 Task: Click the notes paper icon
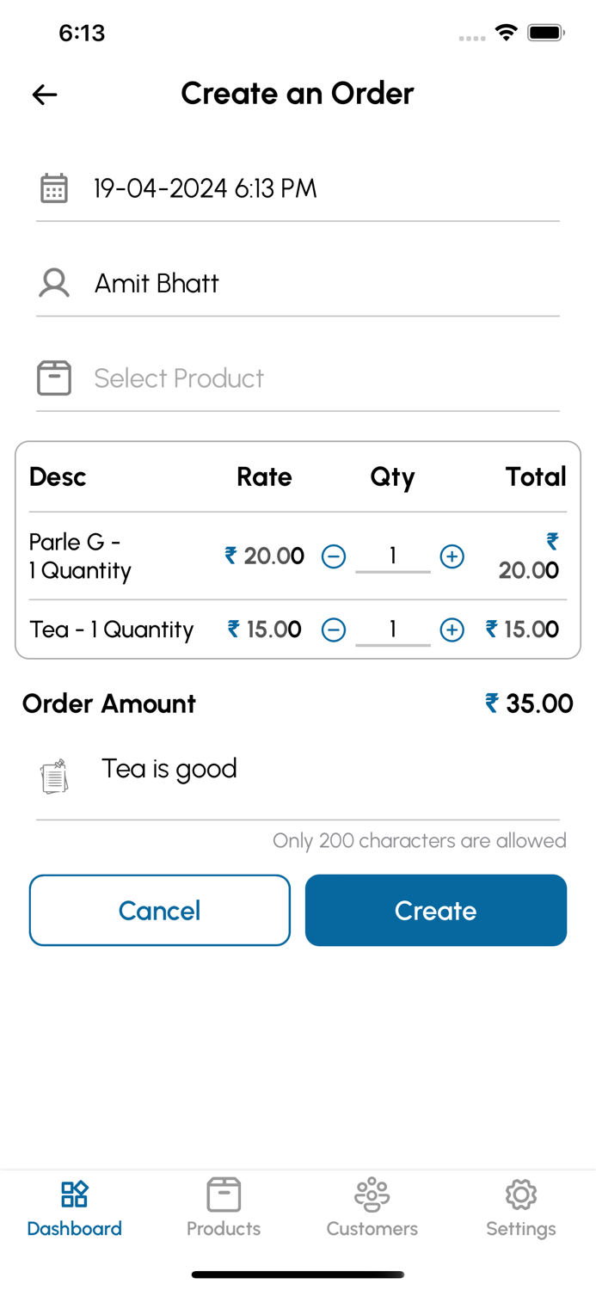point(54,777)
